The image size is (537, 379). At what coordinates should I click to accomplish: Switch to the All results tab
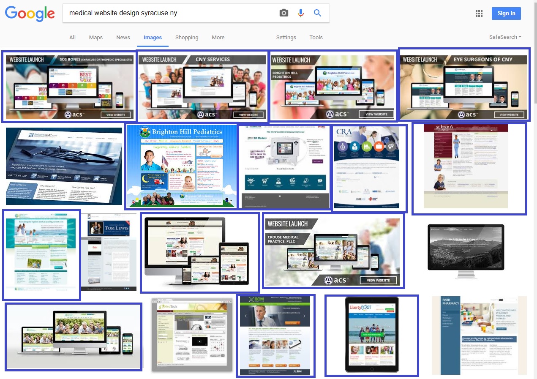tap(73, 37)
